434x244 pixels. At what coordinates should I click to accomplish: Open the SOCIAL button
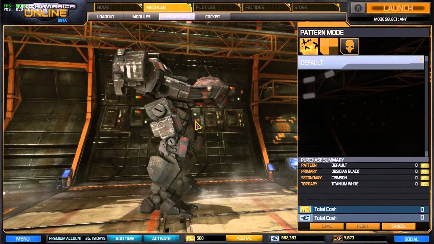(x=411, y=239)
